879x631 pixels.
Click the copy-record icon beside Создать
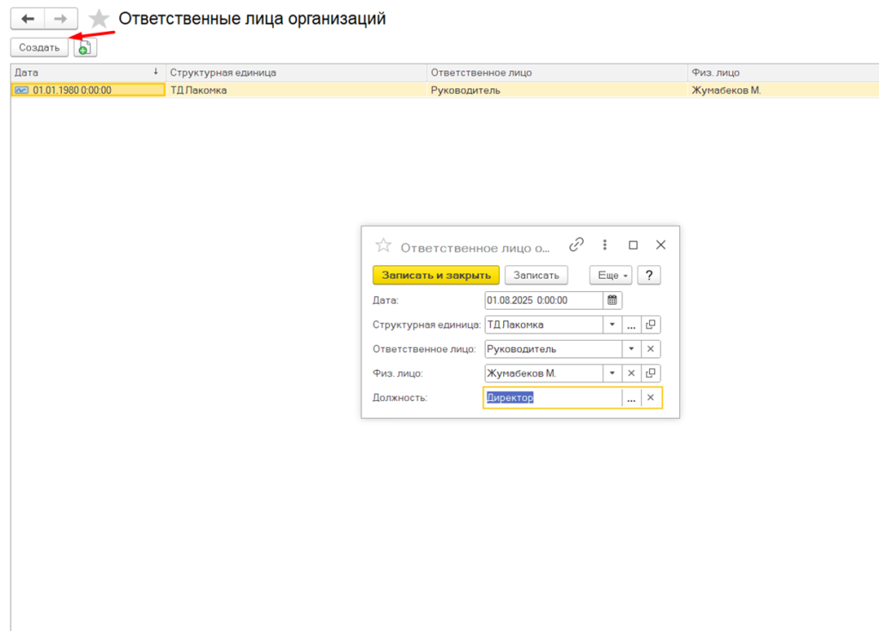pos(85,48)
